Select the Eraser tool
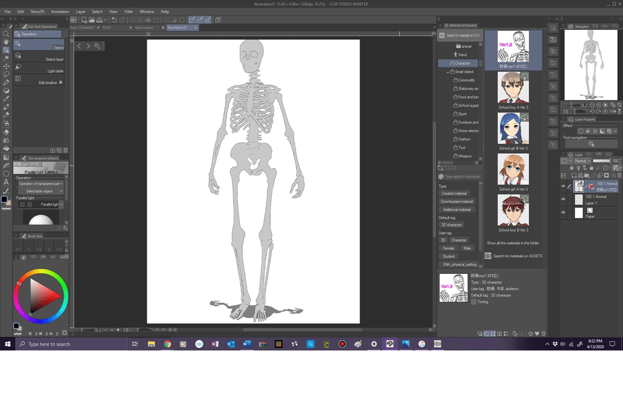 6,131
